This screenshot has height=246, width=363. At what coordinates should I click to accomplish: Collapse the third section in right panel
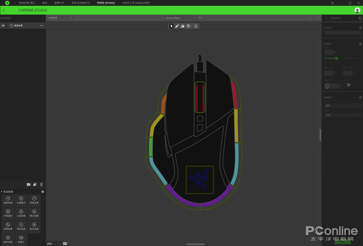click(325, 98)
